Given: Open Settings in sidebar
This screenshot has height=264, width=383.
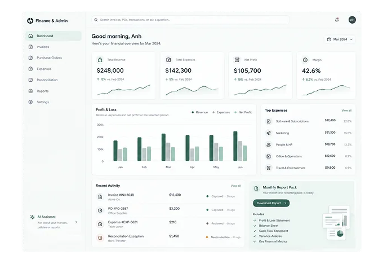Looking at the screenshot, I should tap(54, 102).
